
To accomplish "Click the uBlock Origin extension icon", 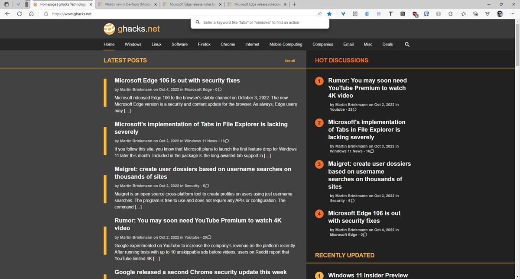I will (x=415, y=13).
